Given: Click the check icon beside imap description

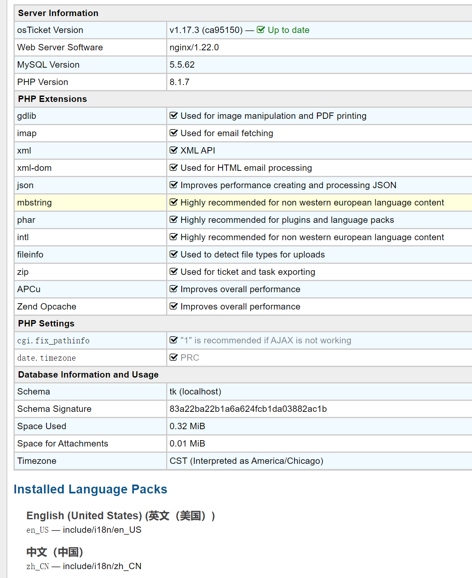Looking at the screenshot, I should [173, 133].
